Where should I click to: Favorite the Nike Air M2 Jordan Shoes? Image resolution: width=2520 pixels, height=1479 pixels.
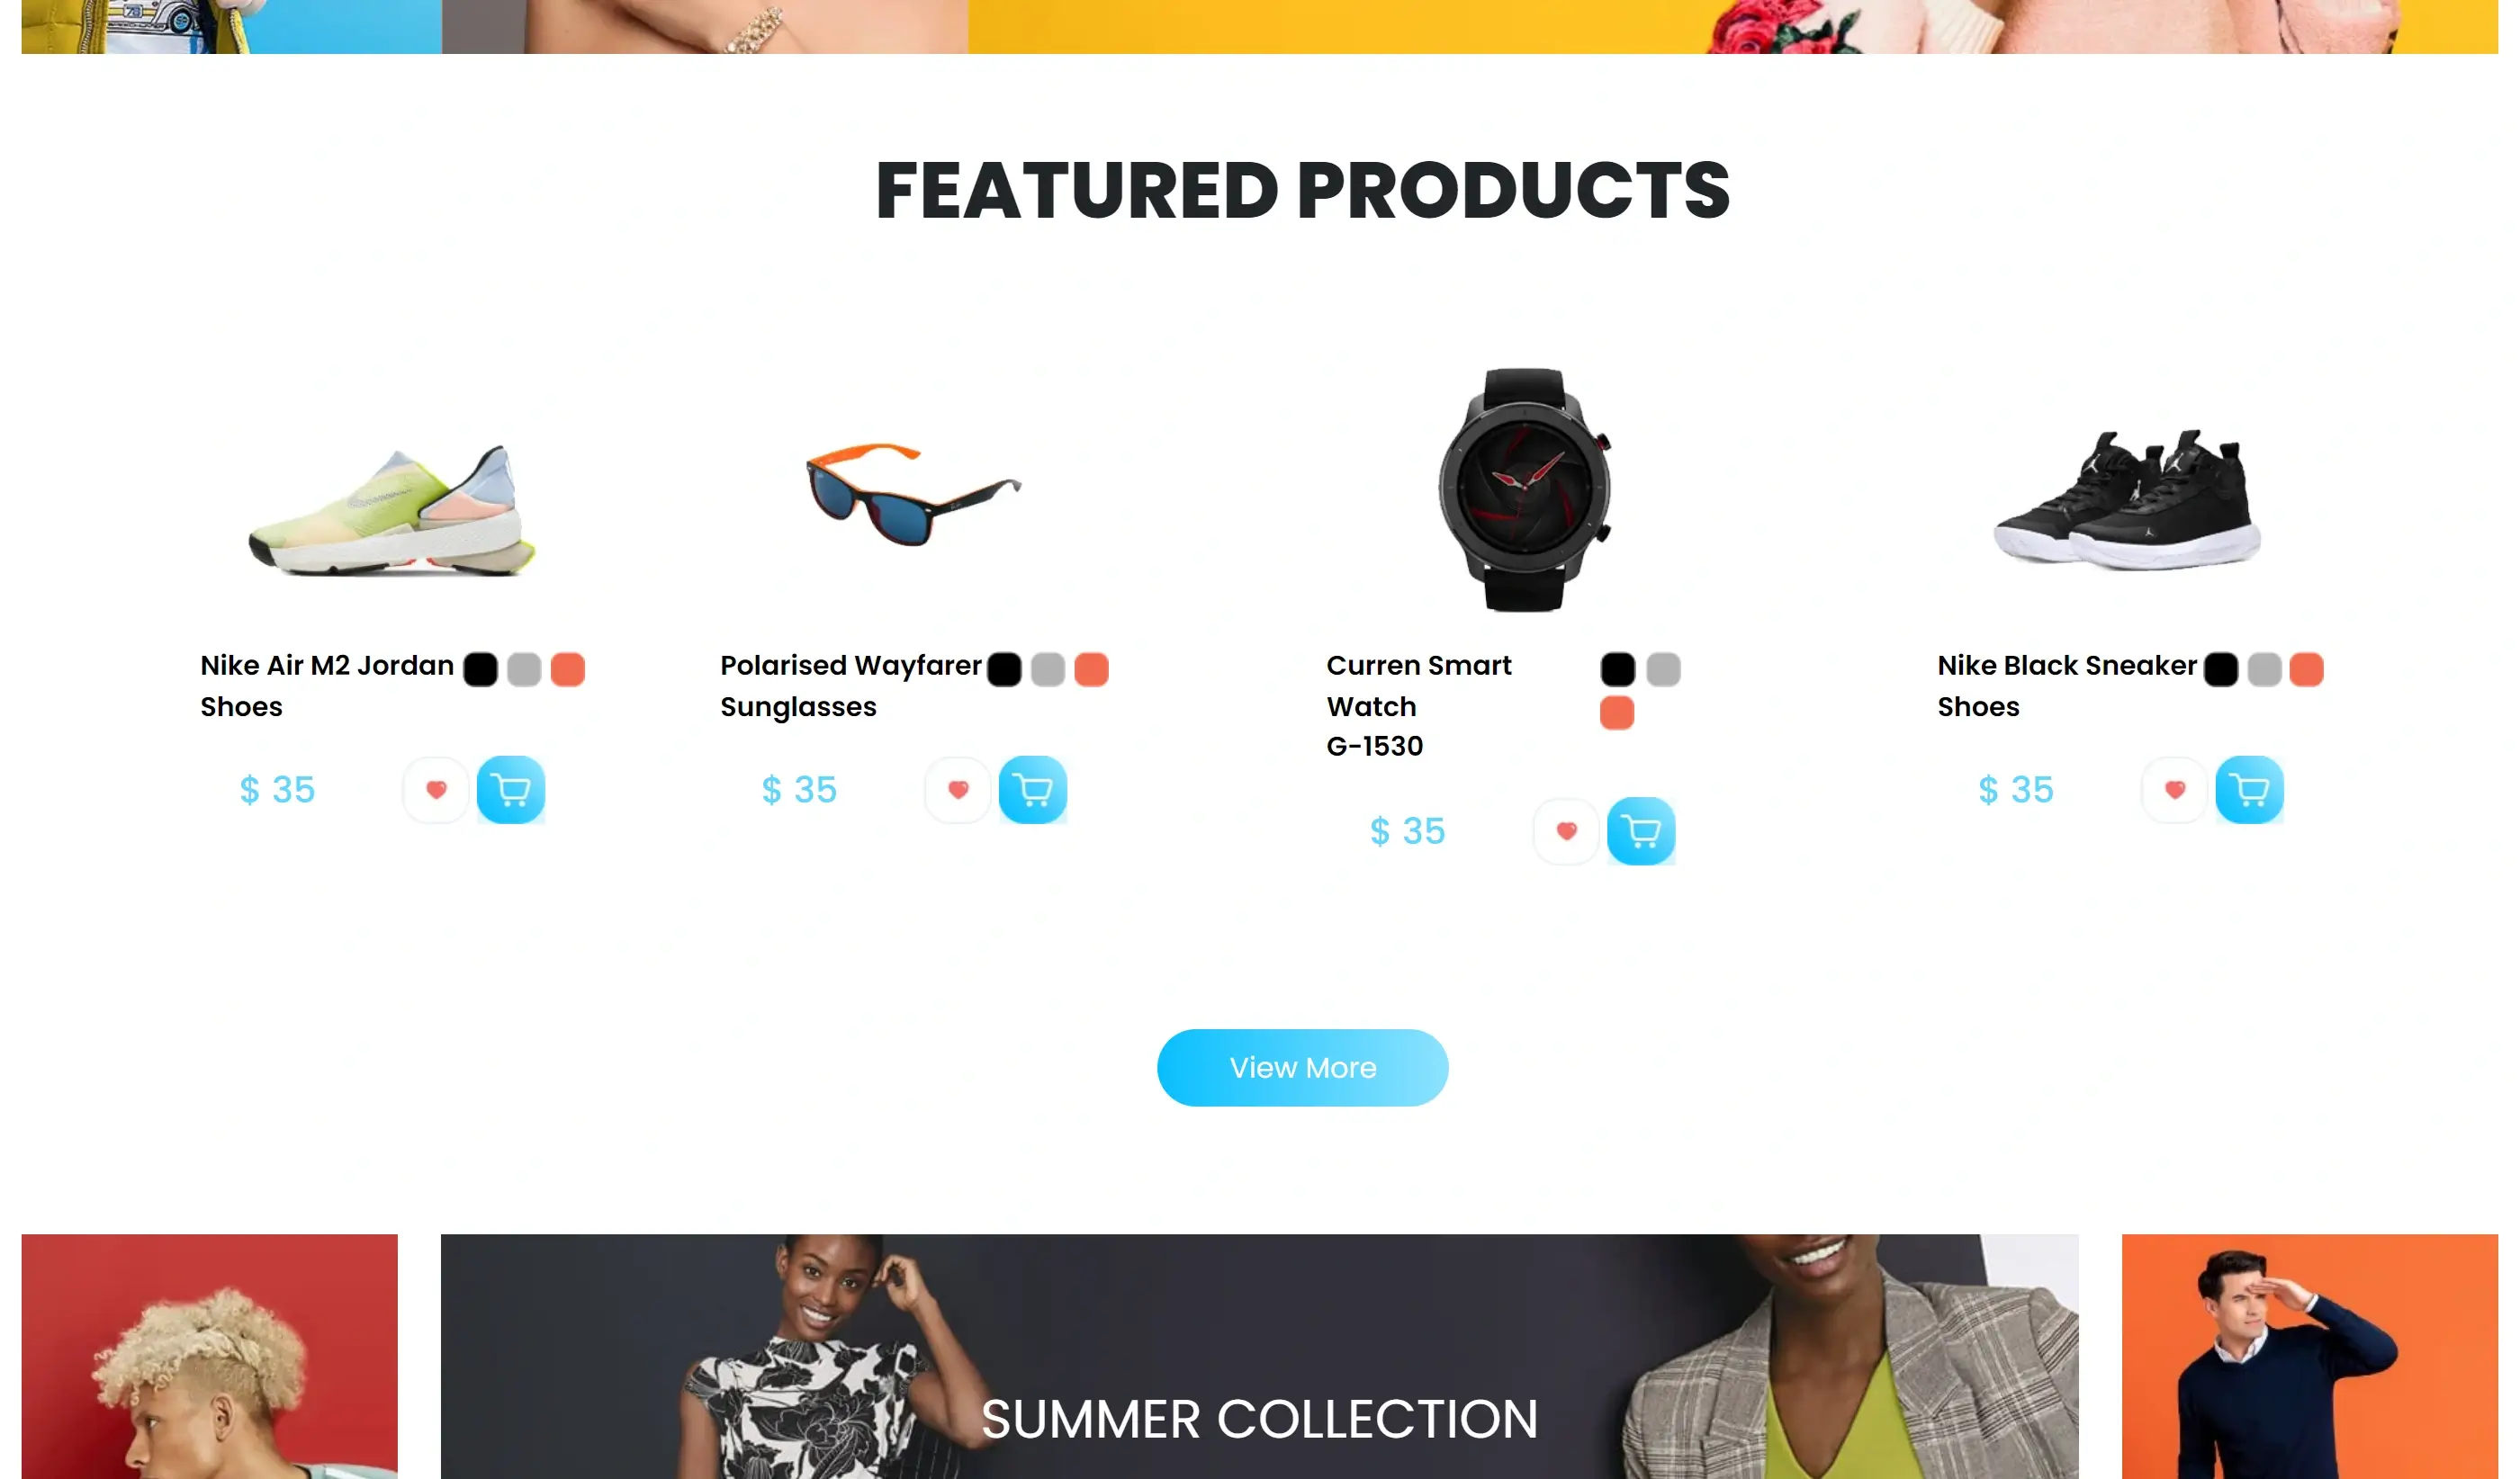pyautogui.click(x=436, y=790)
